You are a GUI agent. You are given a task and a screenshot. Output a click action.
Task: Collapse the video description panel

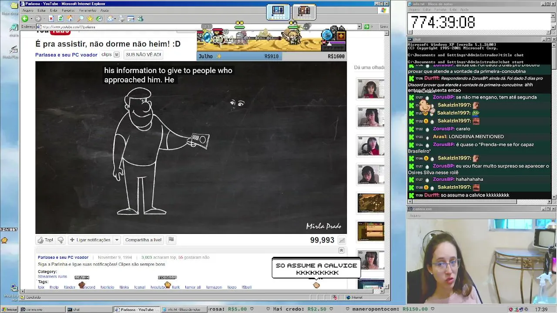click(x=341, y=250)
